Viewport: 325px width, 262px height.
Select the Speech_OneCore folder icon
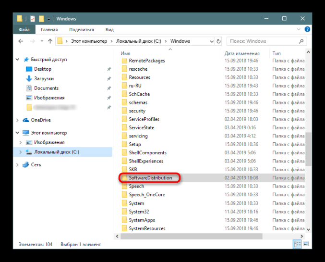coord(124,195)
